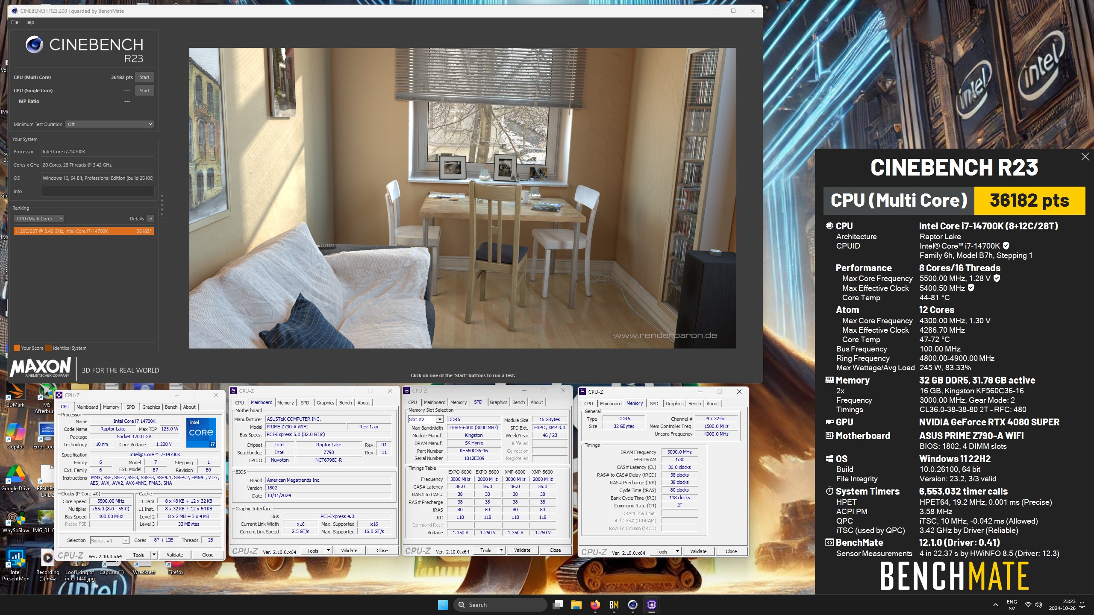
Task: Click Validate in CPU-Z Memory window
Action: click(698, 551)
